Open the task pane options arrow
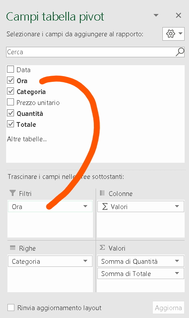Screen dimensions: 189x318 pos(156,15)
